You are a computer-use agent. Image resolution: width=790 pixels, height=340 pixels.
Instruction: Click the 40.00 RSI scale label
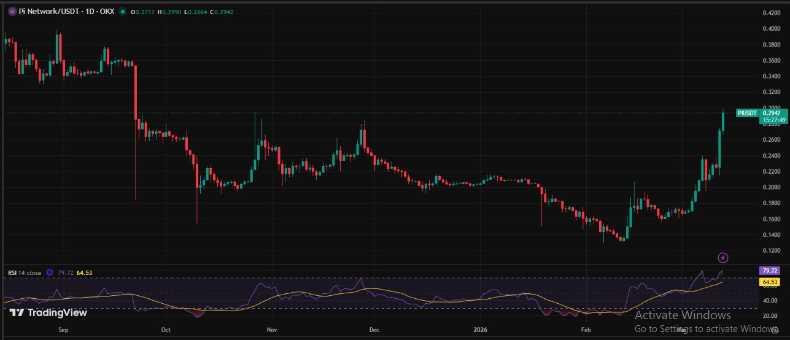[769, 301]
